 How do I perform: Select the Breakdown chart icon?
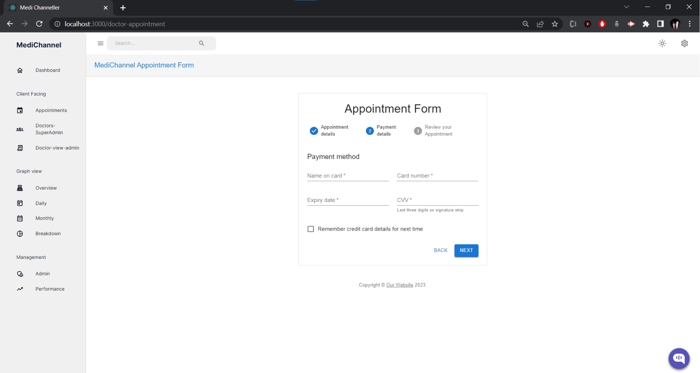tap(20, 233)
